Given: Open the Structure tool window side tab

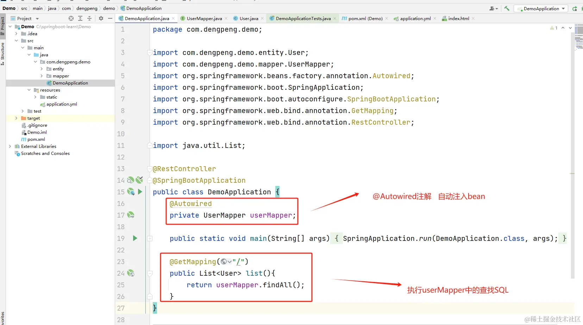Looking at the screenshot, I should [x=2, y=54].
